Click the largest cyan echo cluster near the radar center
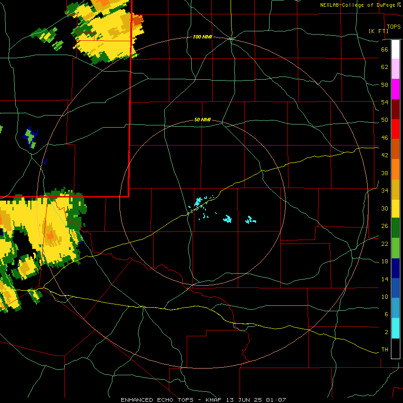Viewport: 403px width, 403px height. [198, 201]
